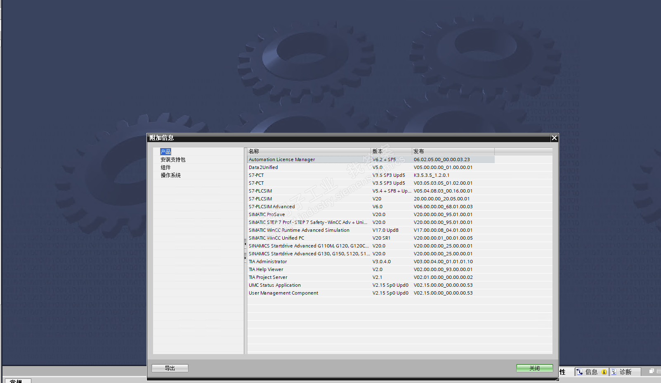Click the Data2Unified version V5.0 cell
Image resolution: width=661 pixels, height=383 pixels.
[378, 167]
